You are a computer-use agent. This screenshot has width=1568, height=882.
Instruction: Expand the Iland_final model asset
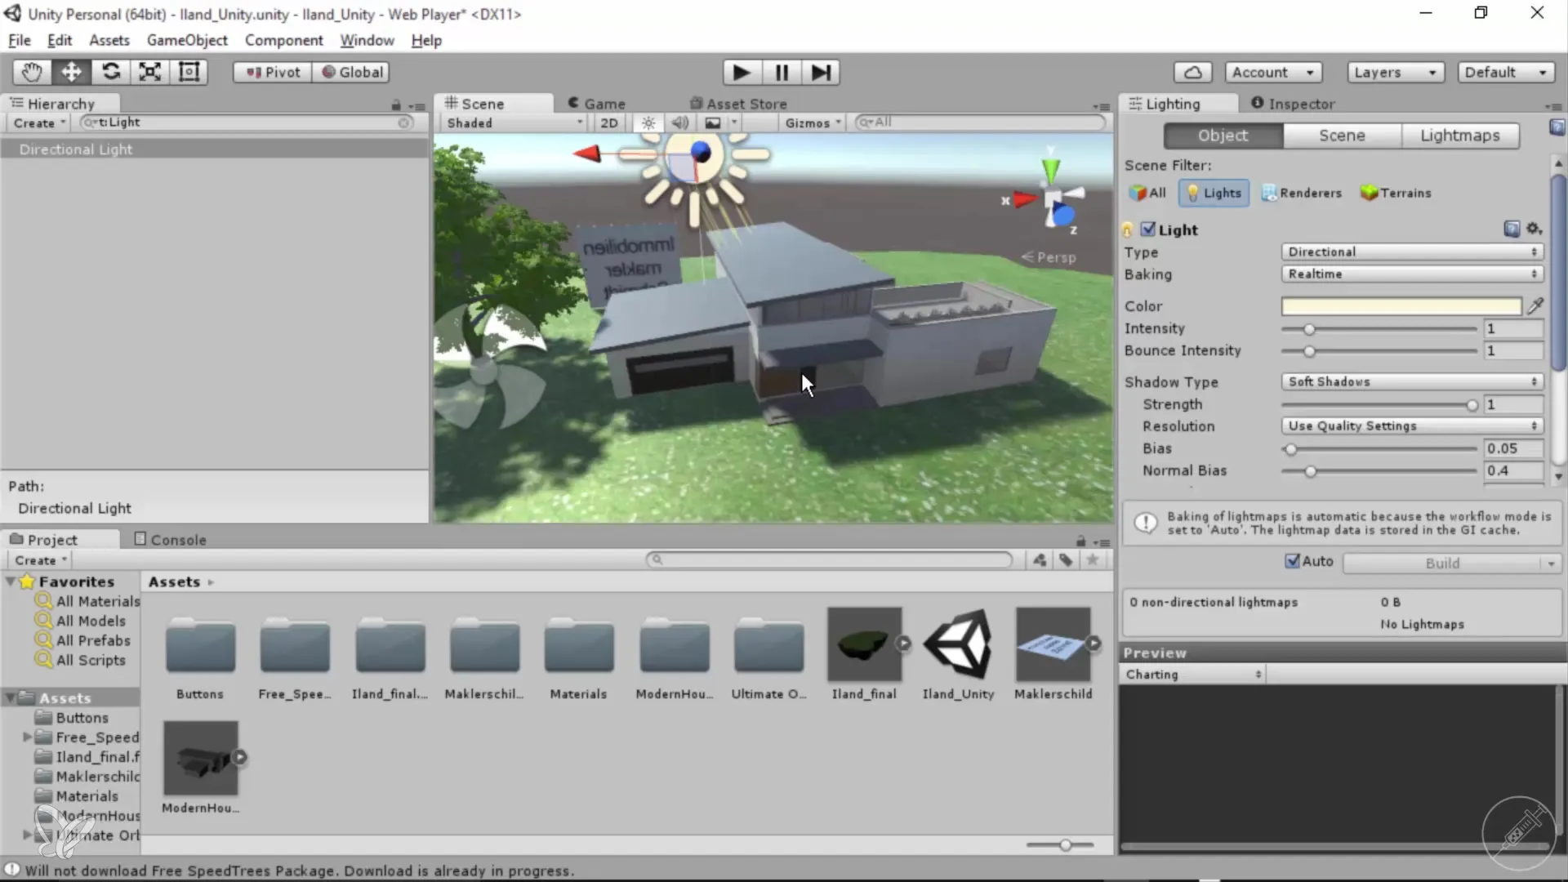click(903, 644)
